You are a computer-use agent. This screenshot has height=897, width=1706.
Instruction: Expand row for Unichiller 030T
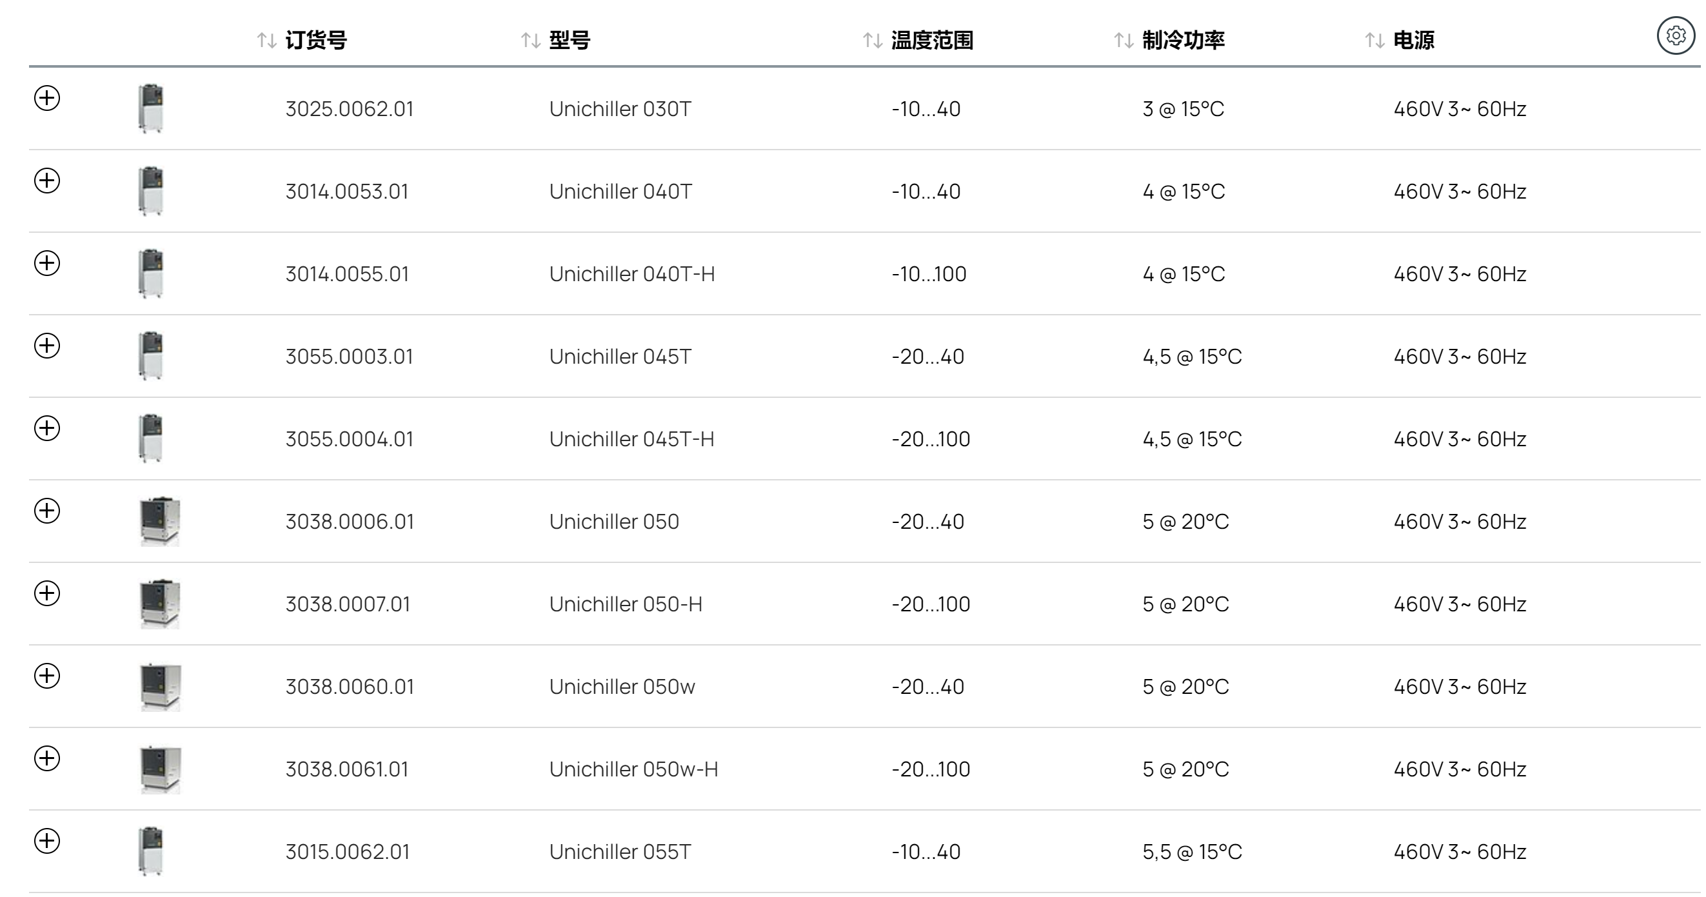pos(47,98)
